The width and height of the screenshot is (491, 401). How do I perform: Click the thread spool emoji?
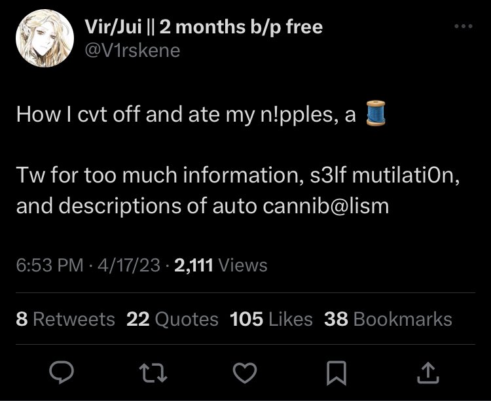tap(376, 113)
